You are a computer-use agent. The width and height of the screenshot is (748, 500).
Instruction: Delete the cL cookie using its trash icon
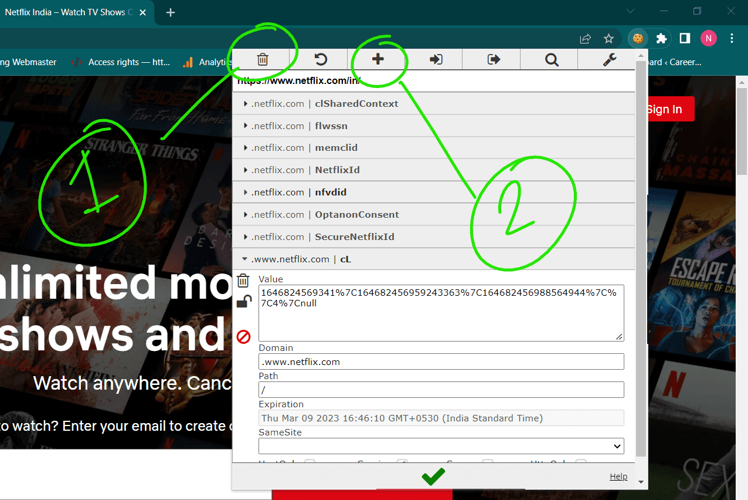coord(243,281)
